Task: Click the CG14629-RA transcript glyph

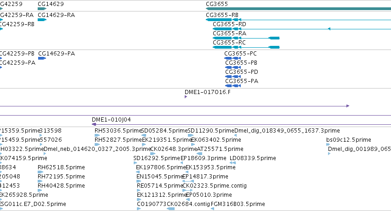Action: [42, 20]
